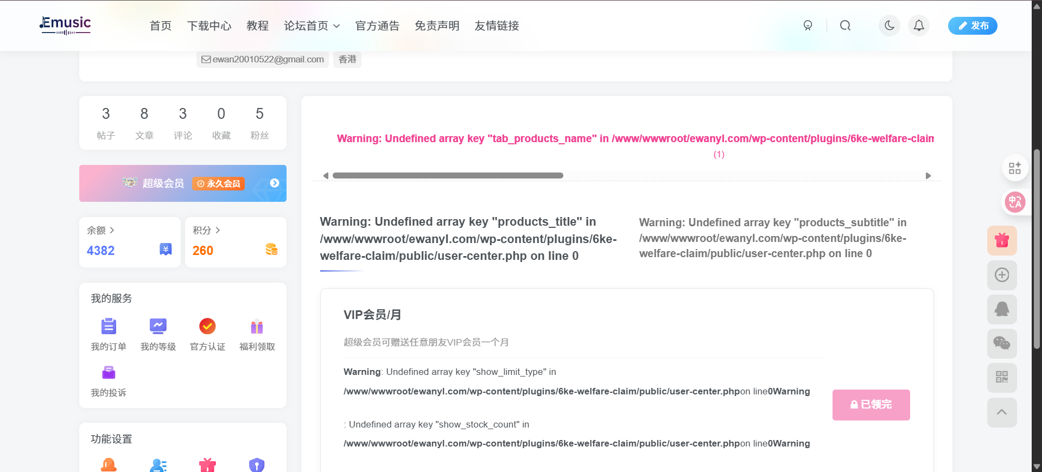Go to 首页 in the navigation
1042x472 pixels.
161,25
